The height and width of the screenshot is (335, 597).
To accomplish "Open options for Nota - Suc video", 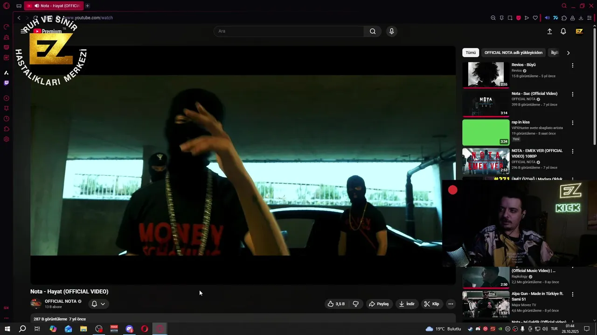I will (x=573, y=94).
